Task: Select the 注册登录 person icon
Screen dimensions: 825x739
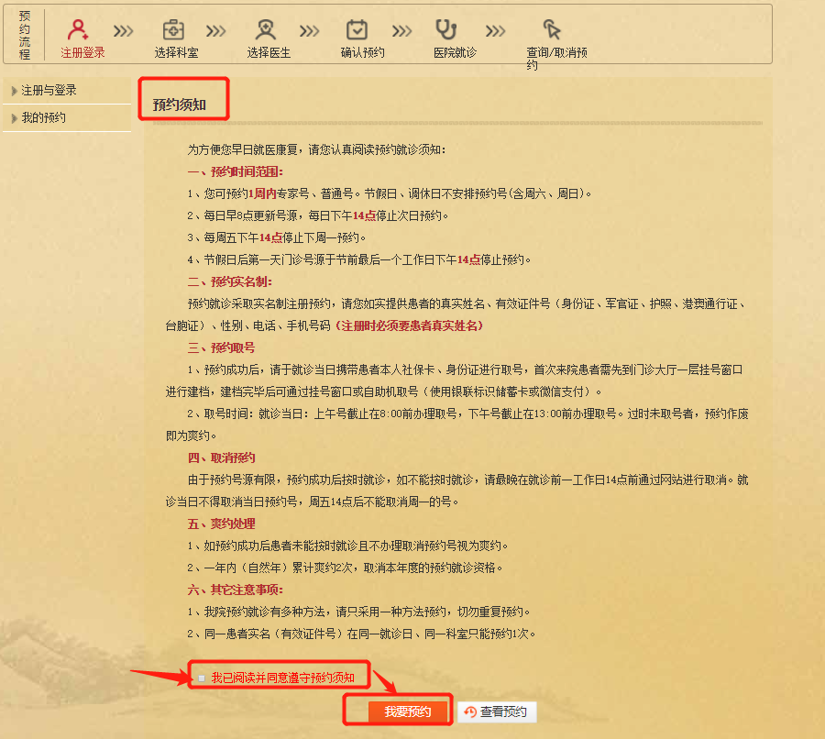Action: [80, 28]
